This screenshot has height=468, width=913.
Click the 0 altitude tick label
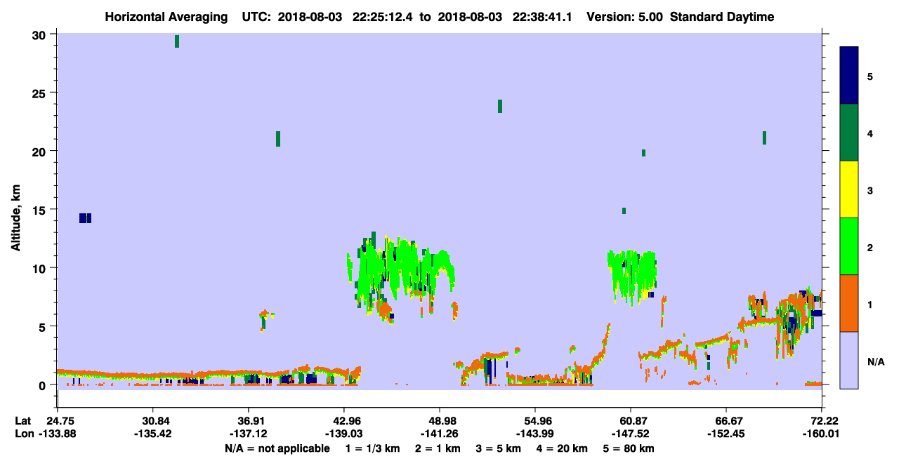(44, 385)
